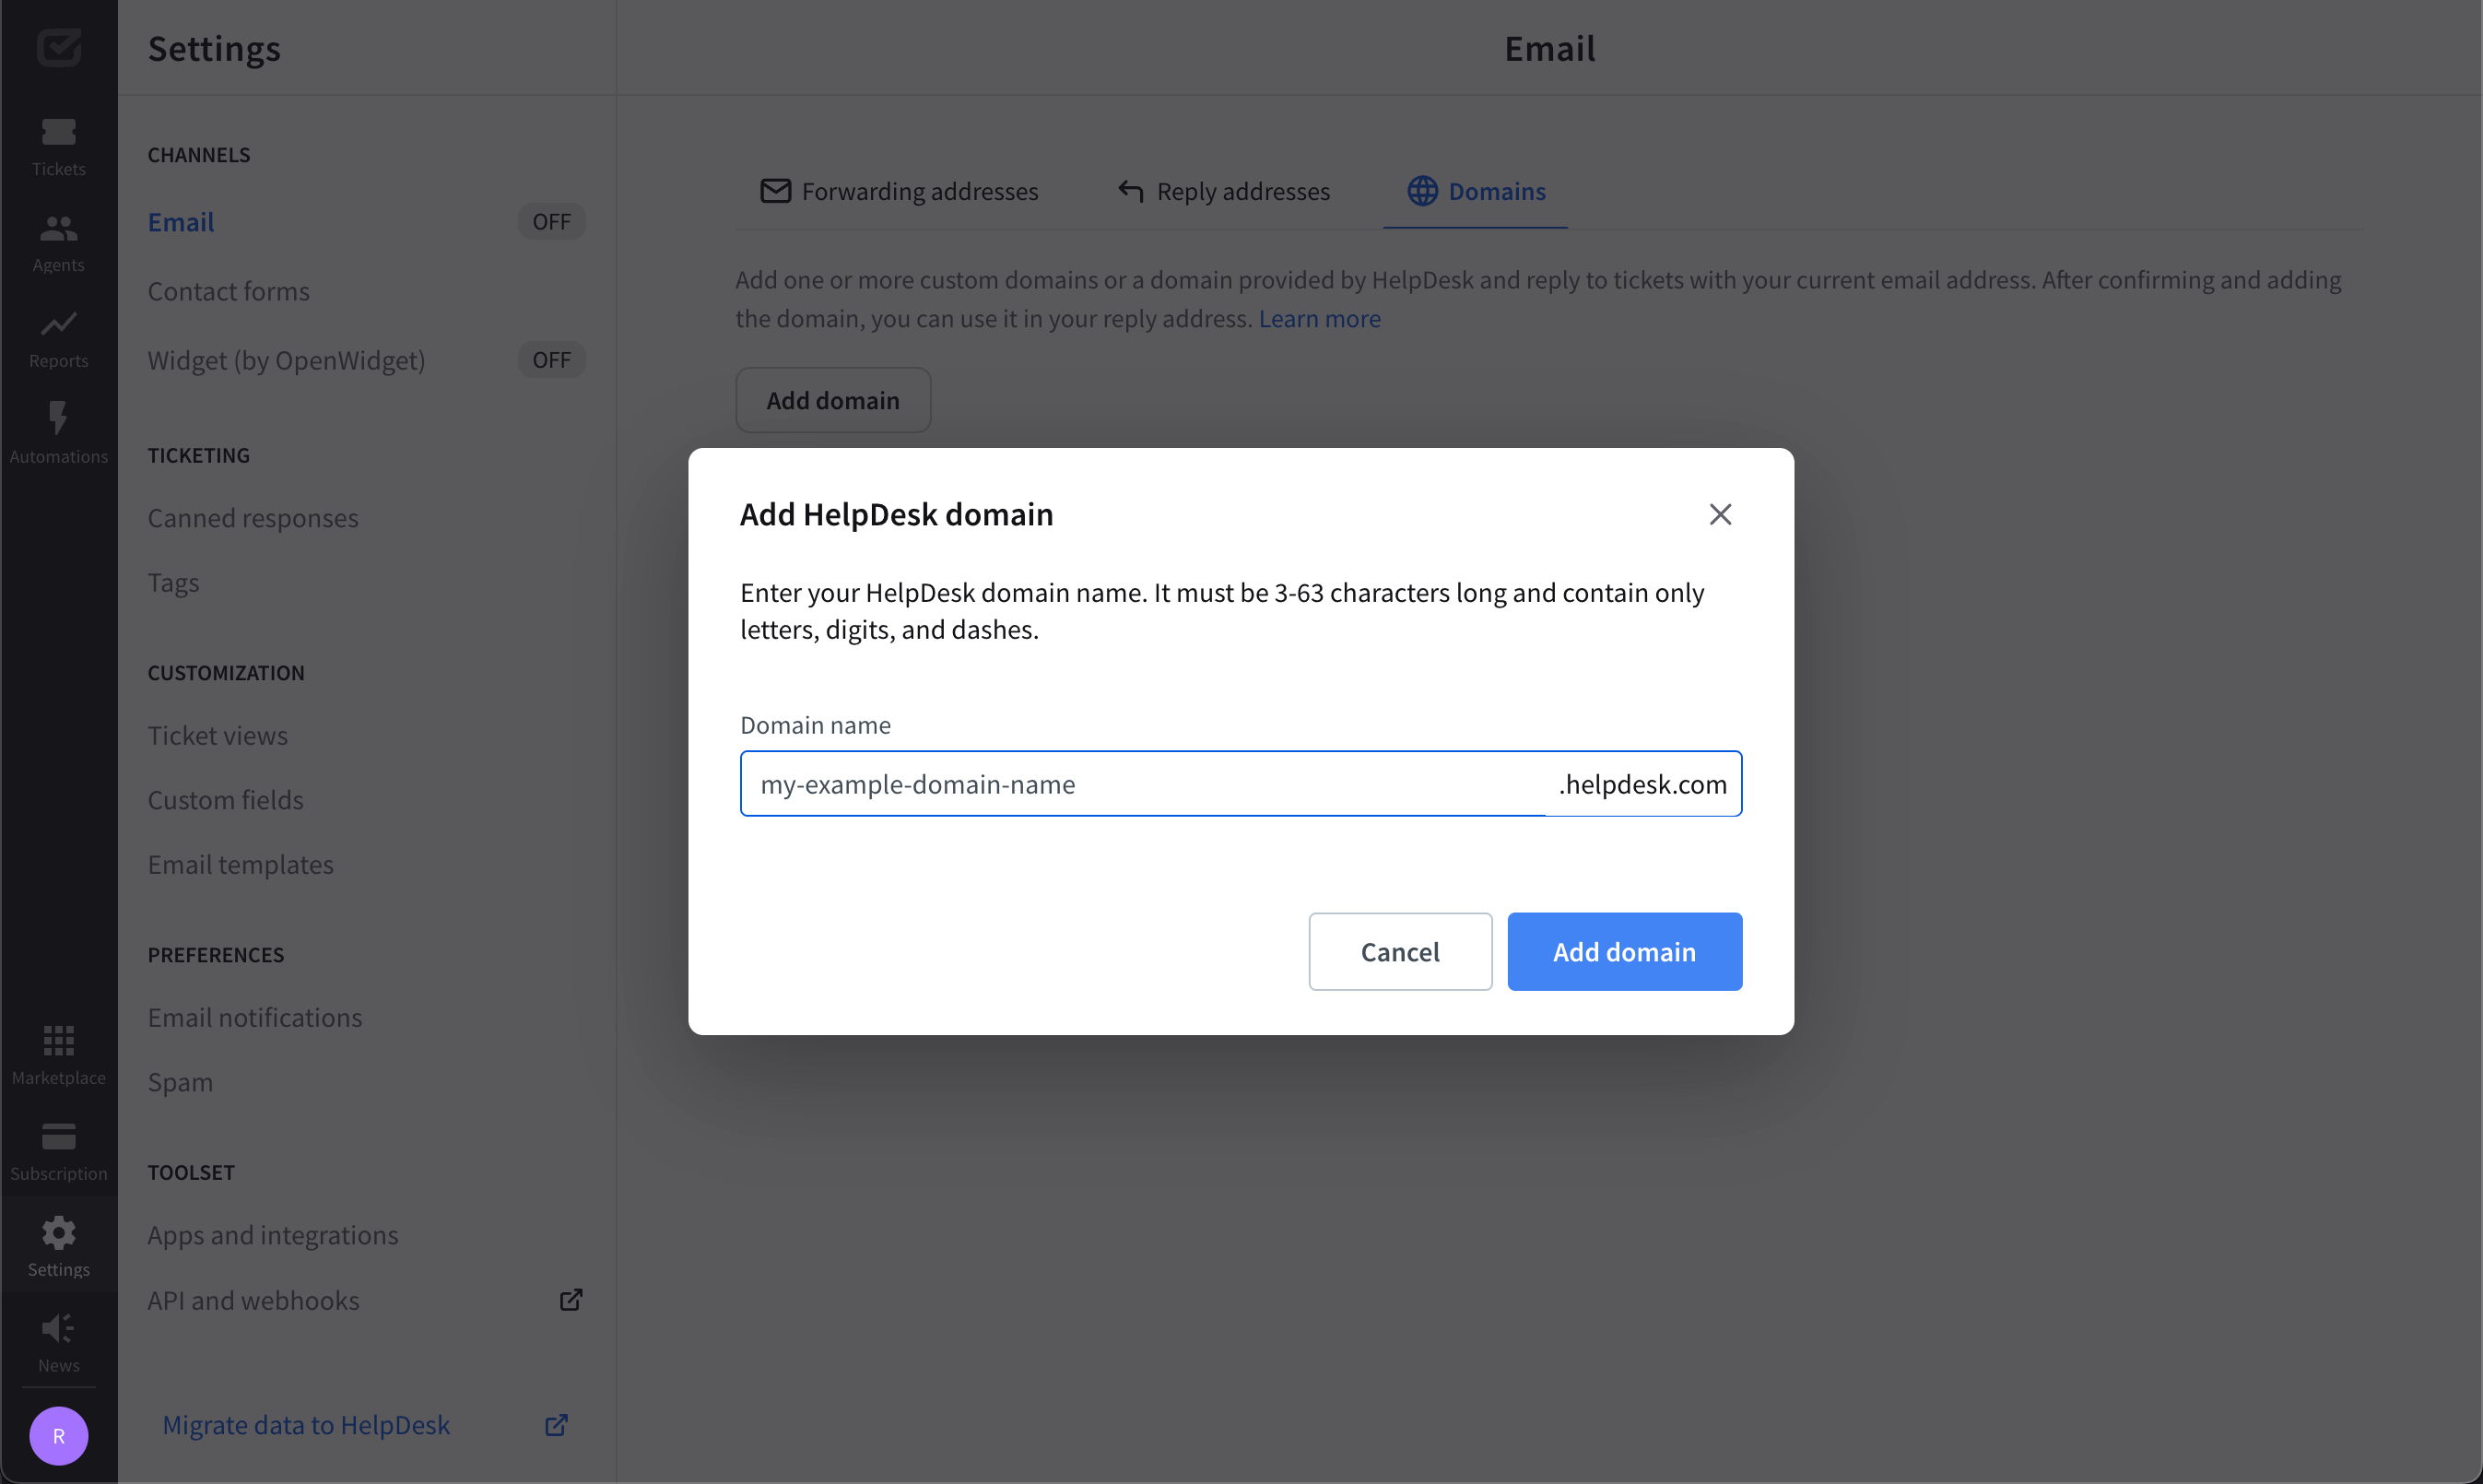Open Email channel settings

[181, 222]
